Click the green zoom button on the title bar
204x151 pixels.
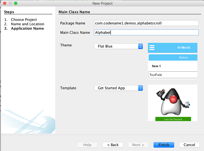pyautogui.click(x=16, y=3)
